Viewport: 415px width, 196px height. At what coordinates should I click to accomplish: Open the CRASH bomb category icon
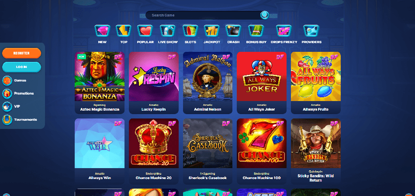tap(233, 31)
